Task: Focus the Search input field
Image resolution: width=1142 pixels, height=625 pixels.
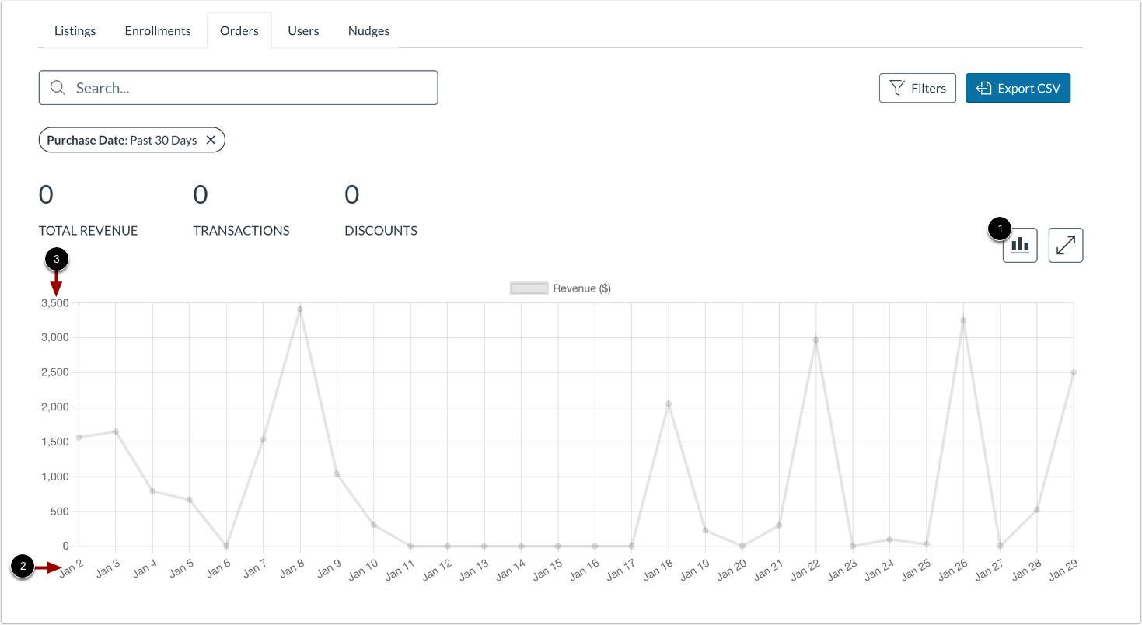Action: pyautogui.click(x=239, y=88)
